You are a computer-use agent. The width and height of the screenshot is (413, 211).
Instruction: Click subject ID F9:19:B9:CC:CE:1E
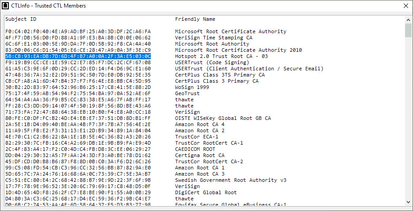78,62
